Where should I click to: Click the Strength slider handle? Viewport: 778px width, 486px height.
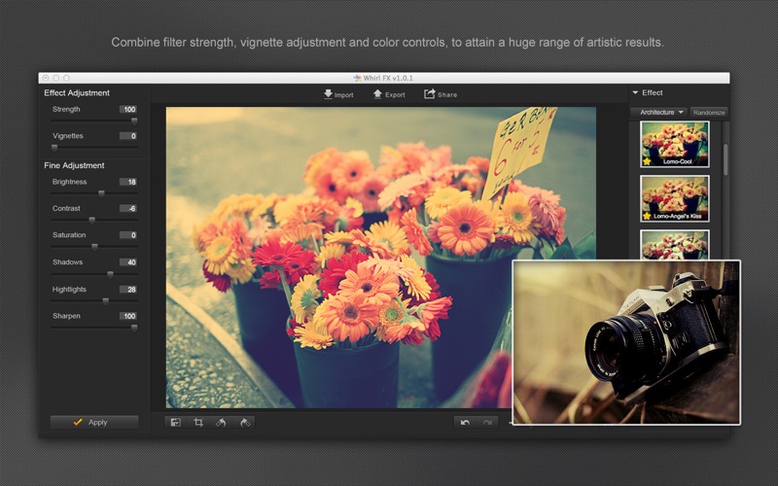coord(134,121)
